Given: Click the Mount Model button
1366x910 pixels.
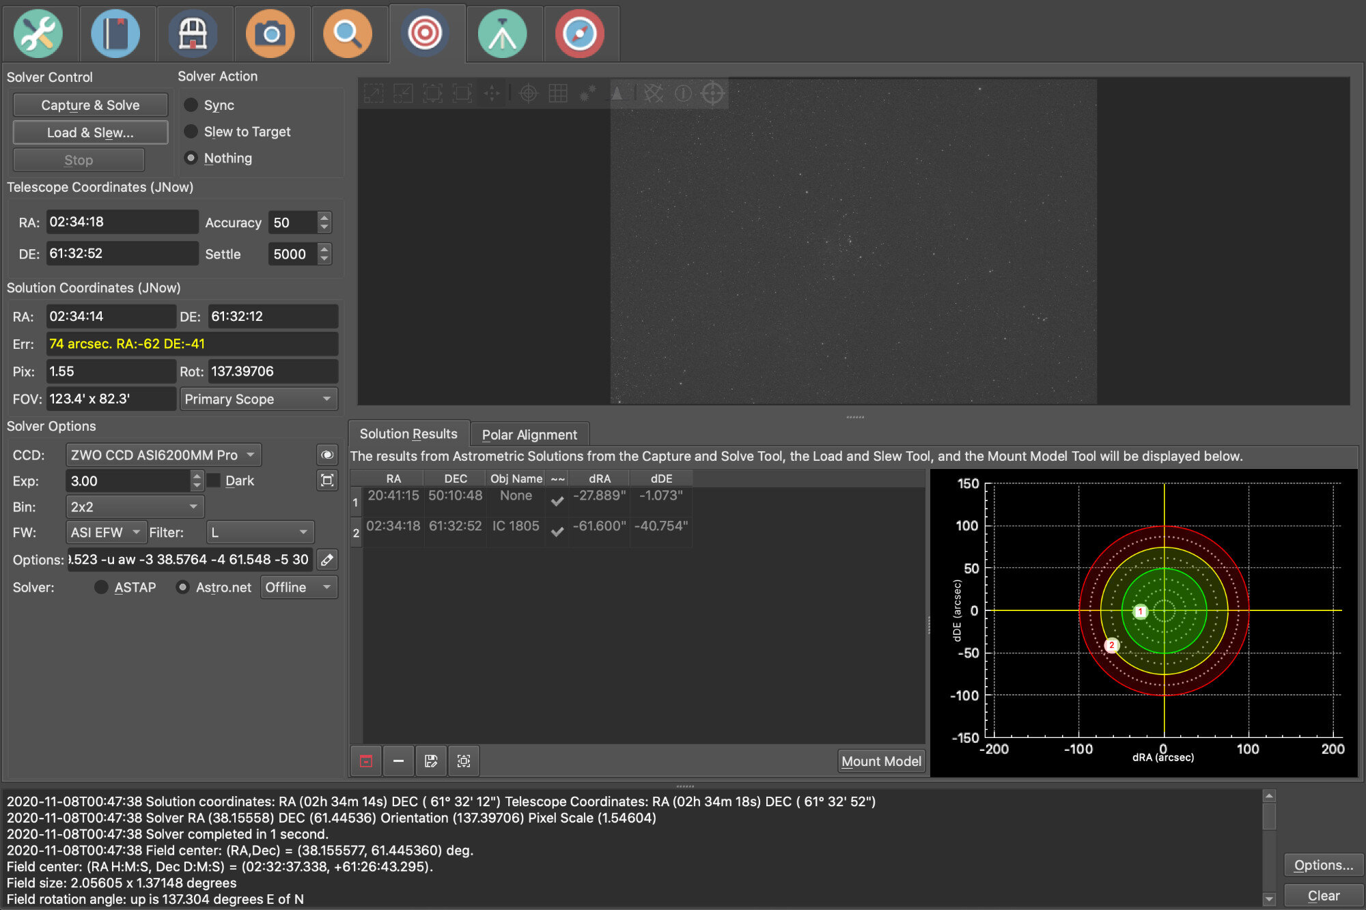Looking at the screenshot, I should point(881,761).
